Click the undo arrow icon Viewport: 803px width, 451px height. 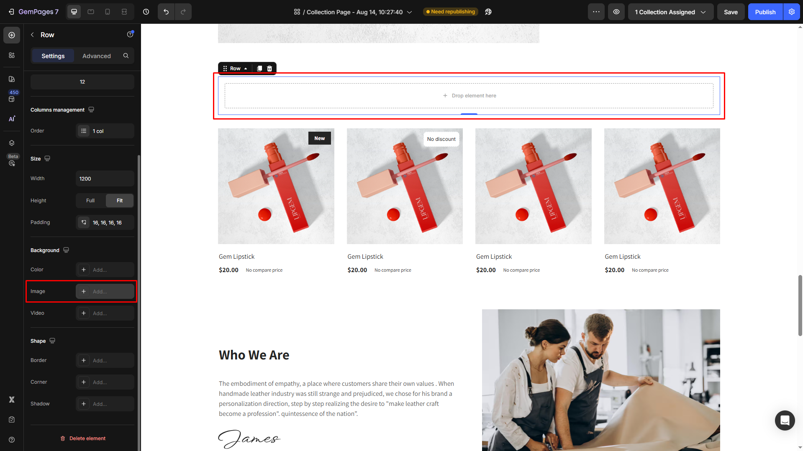tap(166, 12)
